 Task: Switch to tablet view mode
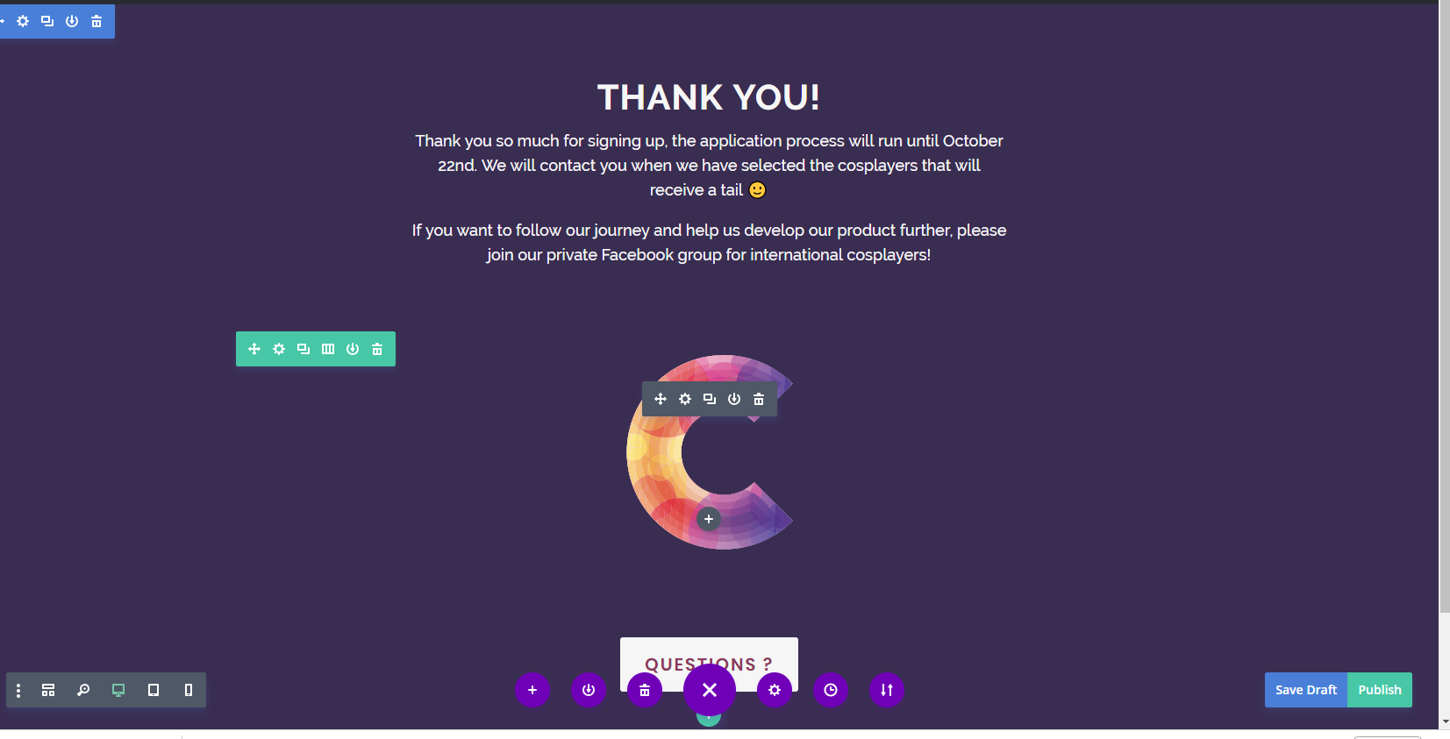pyautogui.click(x=154, y=690)
